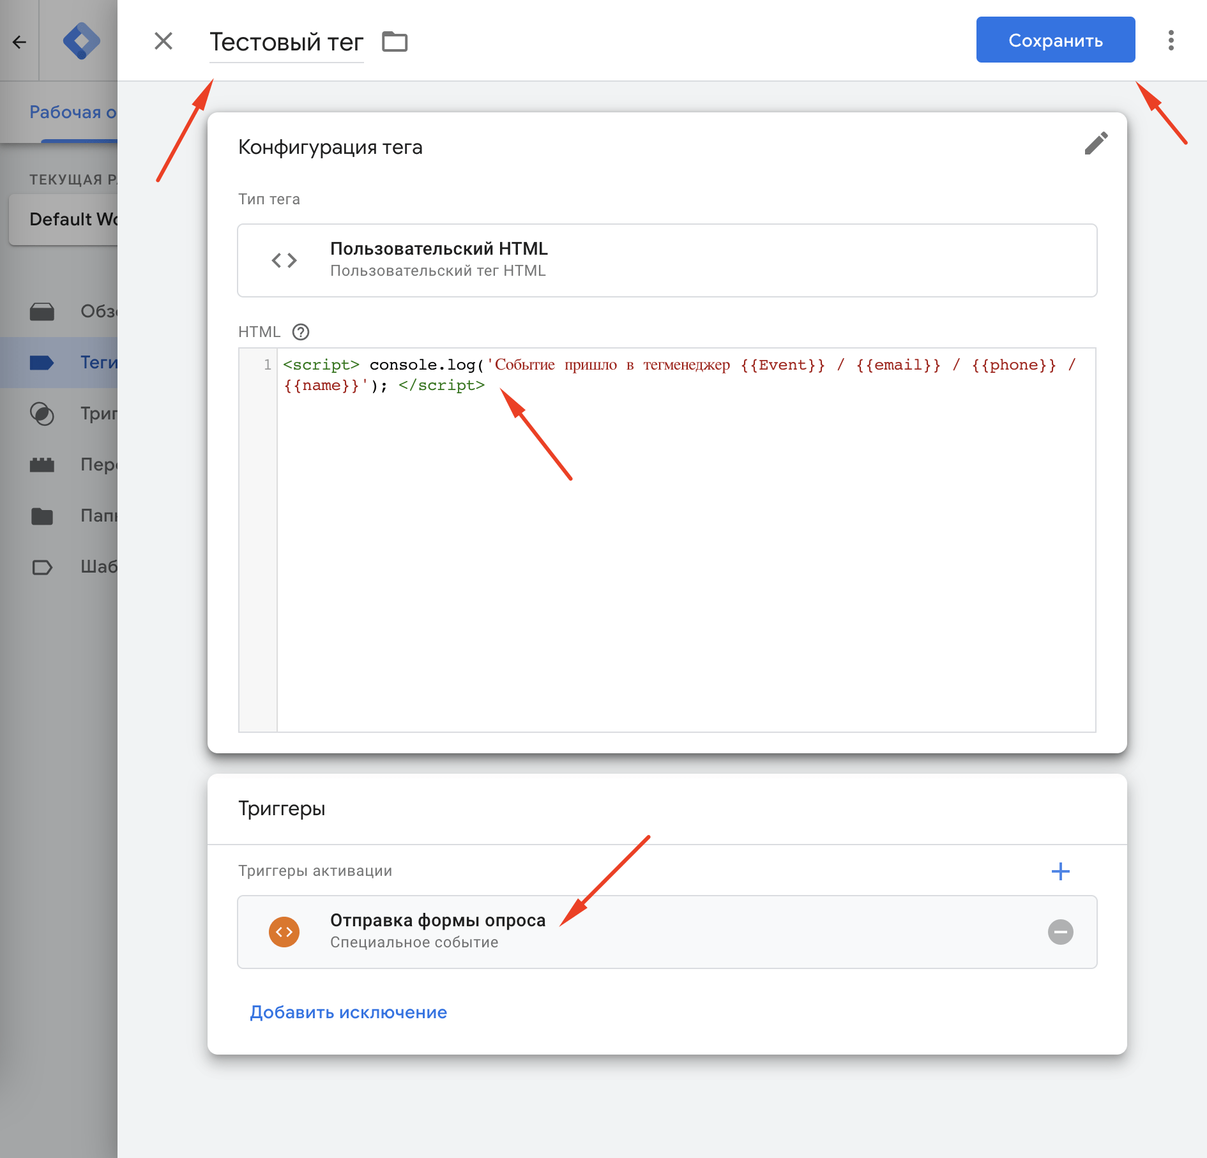Close the tag editor with the X icon

point(163,41)
